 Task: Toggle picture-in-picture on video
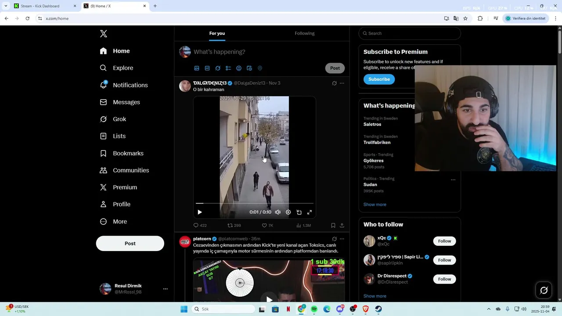tap(299, 212)
